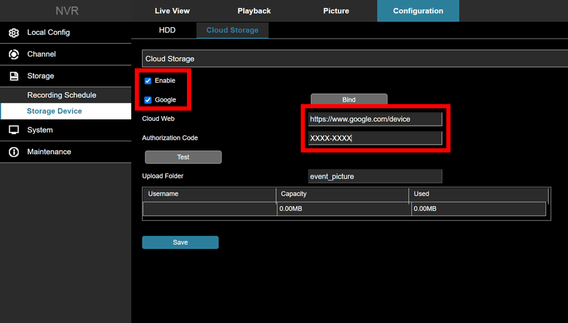The width and height of the screenshot is (568, 323).
Task: Uncheck the Google checkbox
Action: pos(148,100)
